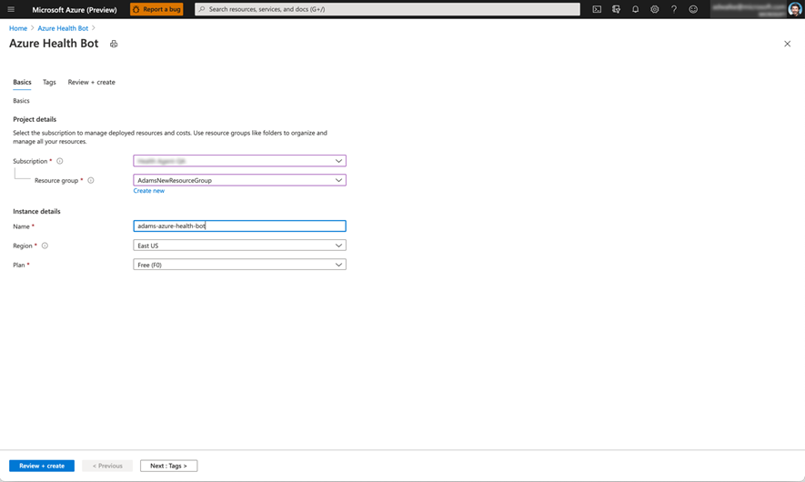
Task: Show info tooltip for Subscription
Action: click(x=59, y=161)
